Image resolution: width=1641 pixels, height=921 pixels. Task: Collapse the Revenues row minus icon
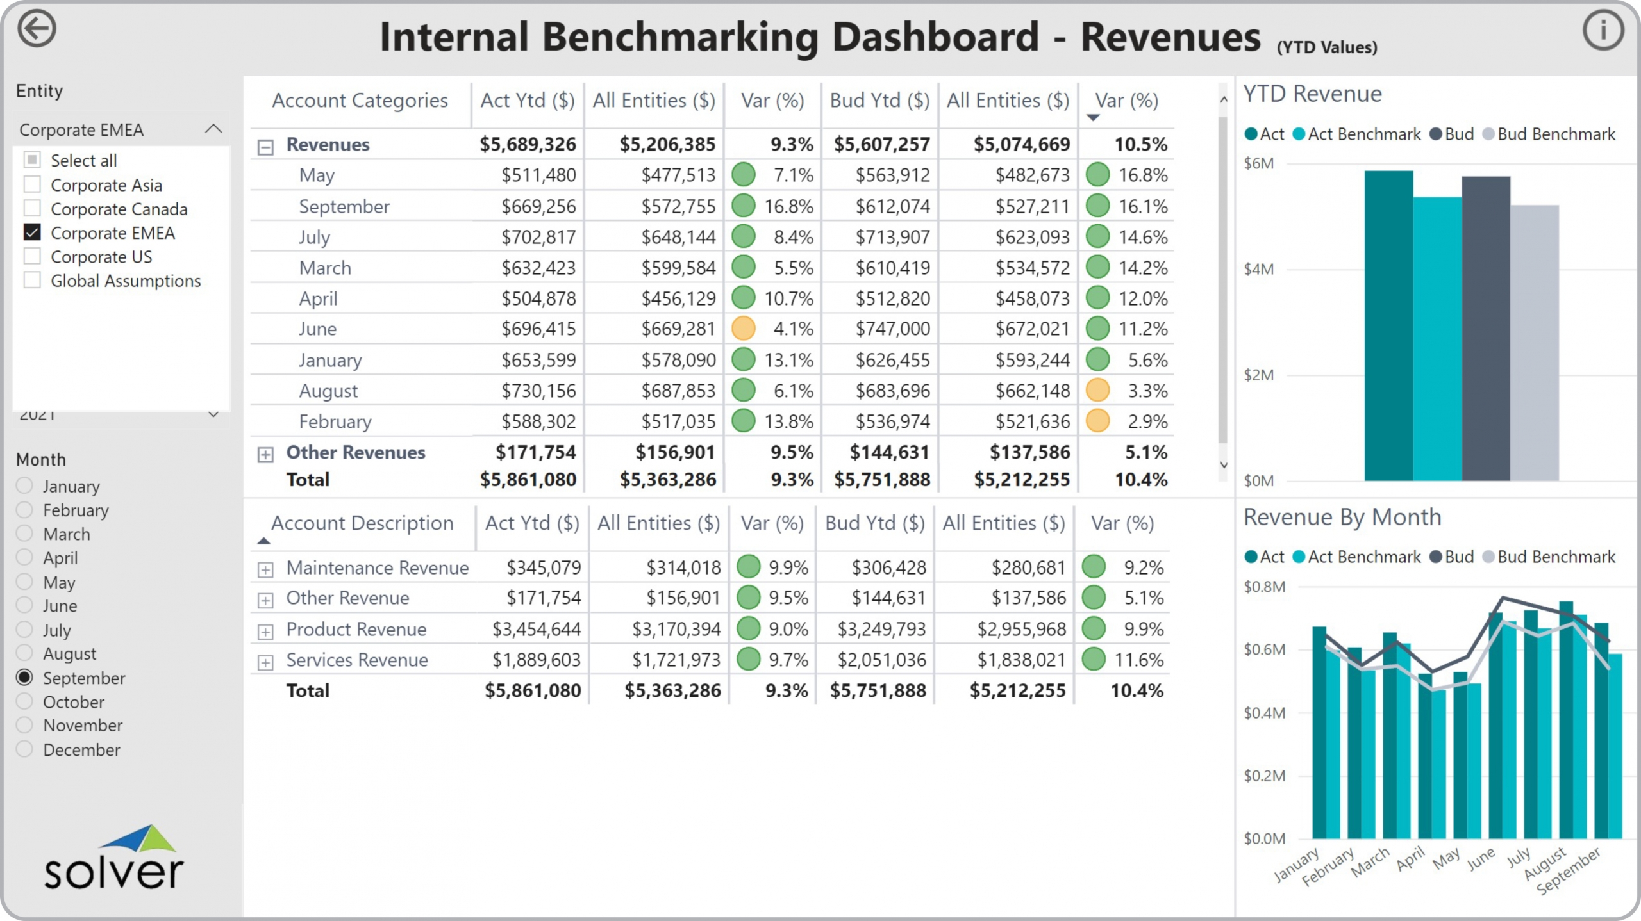pos(265,147)
